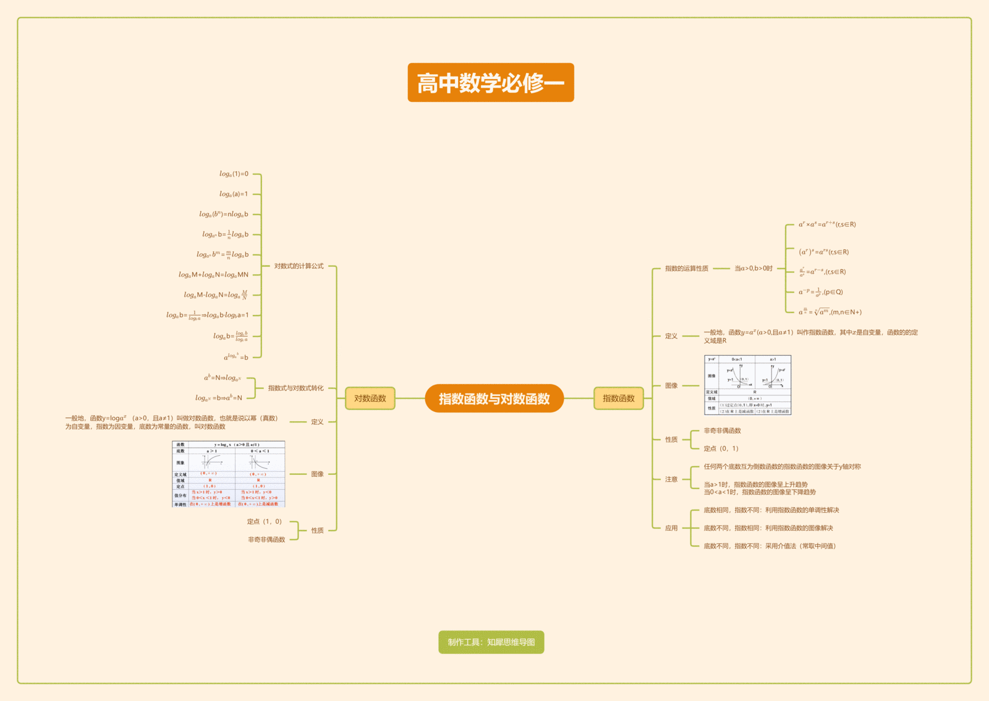The image size is (989, 701).
Task: Select the 对数函数 branch node
Action: click(x=370, y=398)
